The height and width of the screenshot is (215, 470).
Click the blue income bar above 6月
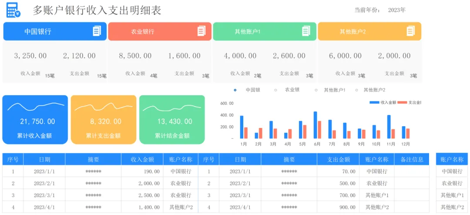tap(316, 125)
